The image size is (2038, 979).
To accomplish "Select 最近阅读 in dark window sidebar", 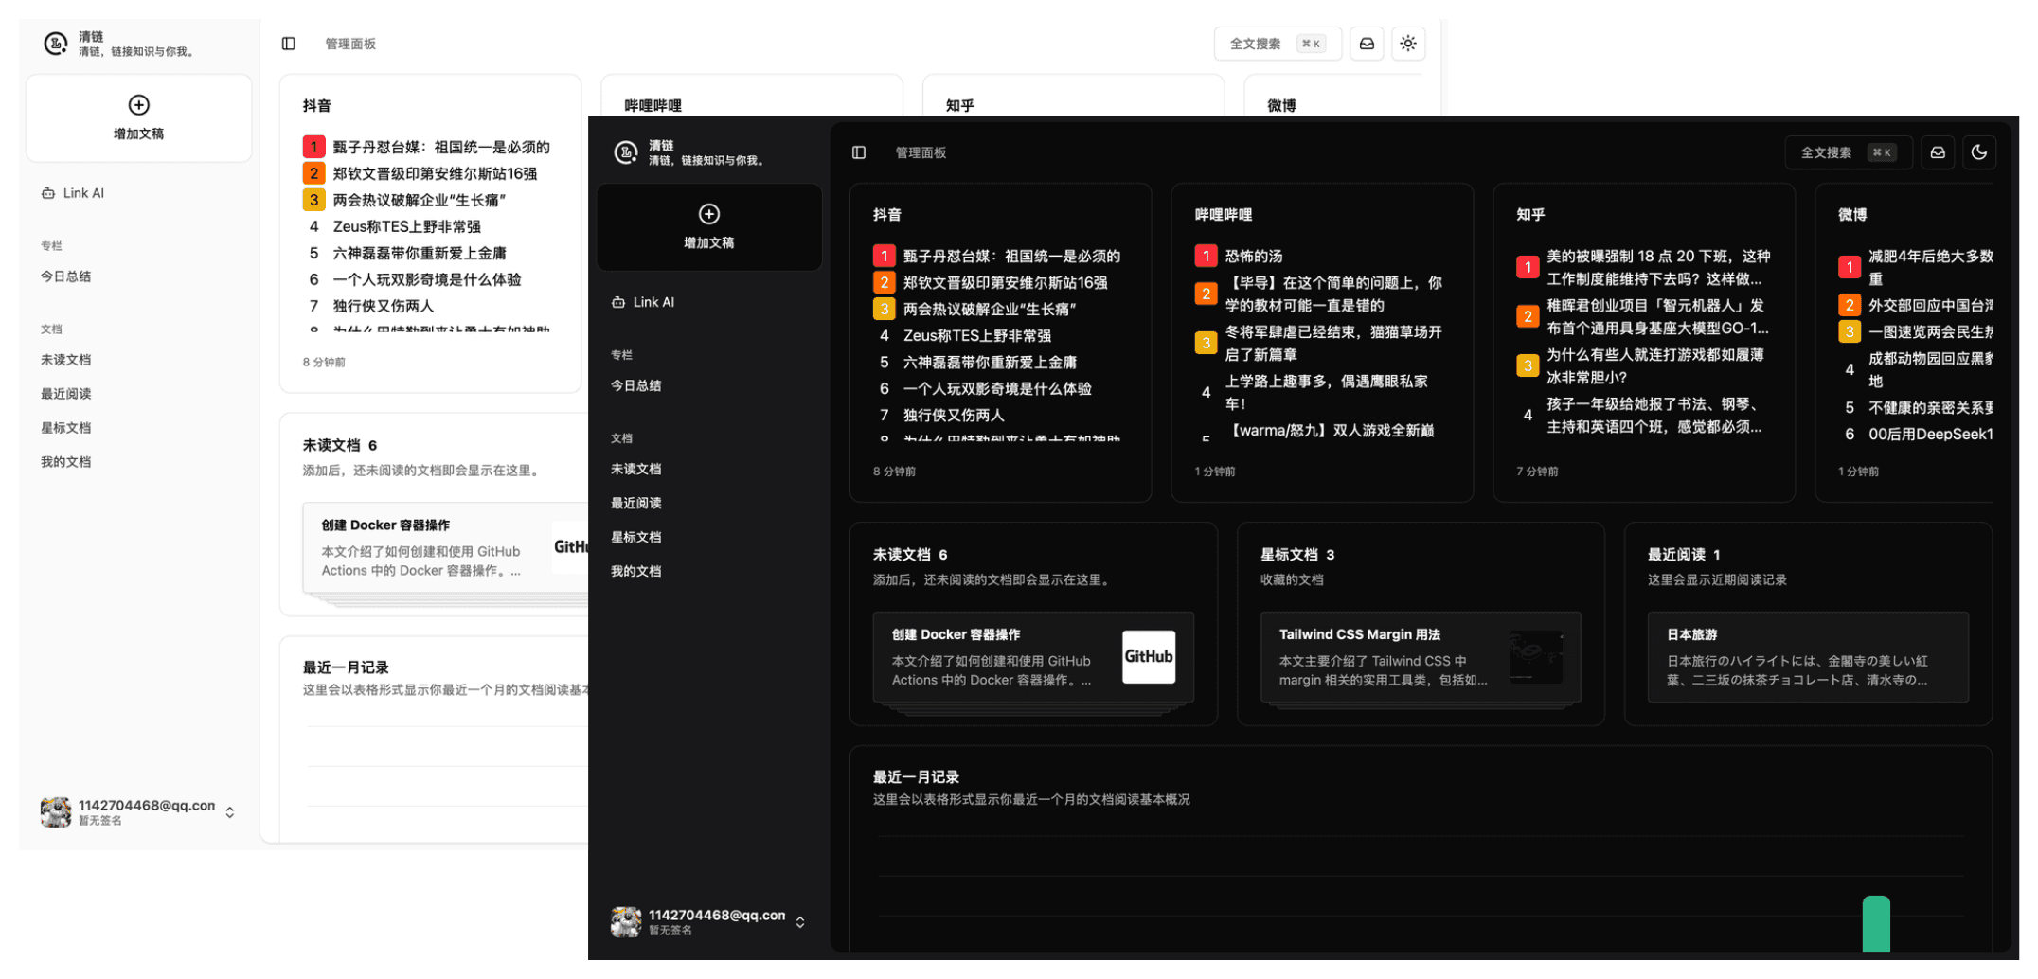I will (636, 503).
